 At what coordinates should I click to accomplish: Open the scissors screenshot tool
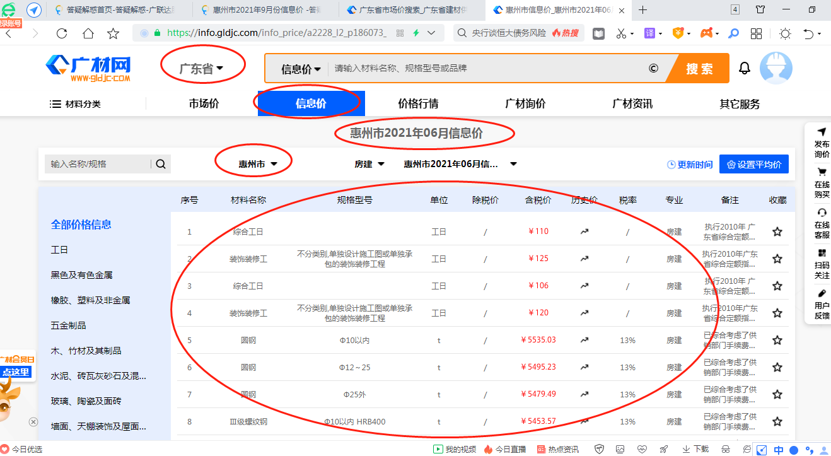click(x=621, y=33)
